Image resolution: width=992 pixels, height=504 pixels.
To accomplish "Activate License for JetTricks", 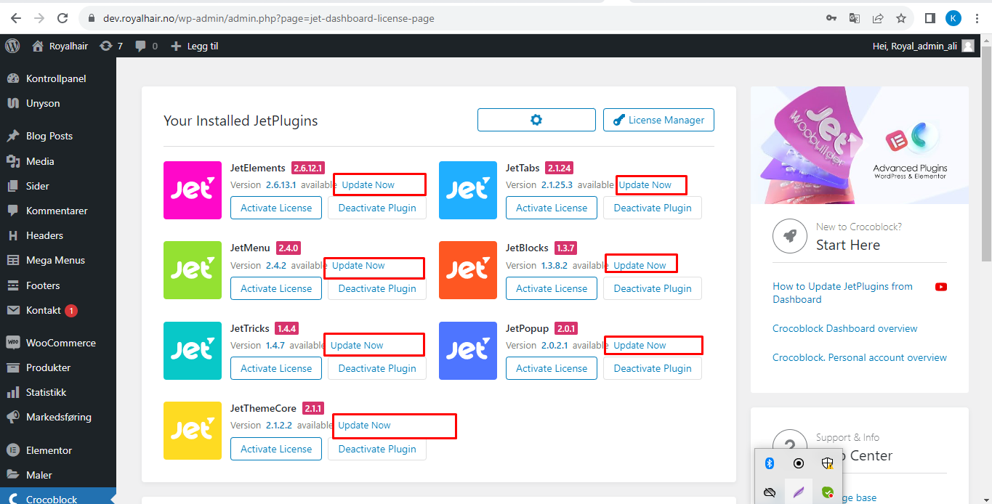I will (276, 368).
